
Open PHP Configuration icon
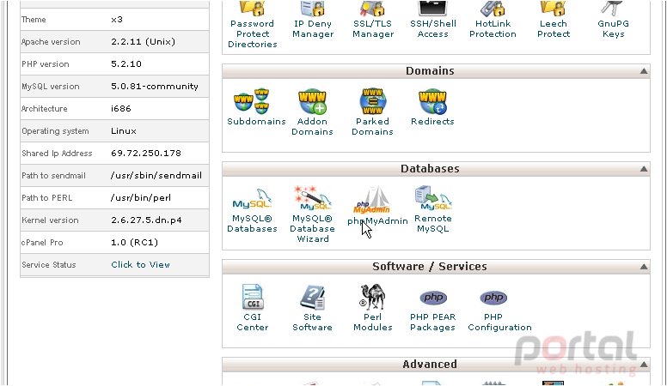(493, 298)
